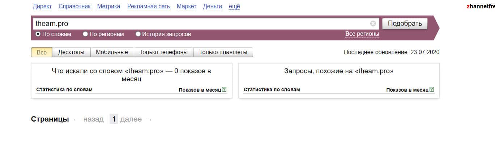Select the «Только телефоны» tab
The width and height of the screenshot is (495, 145).
163,52
